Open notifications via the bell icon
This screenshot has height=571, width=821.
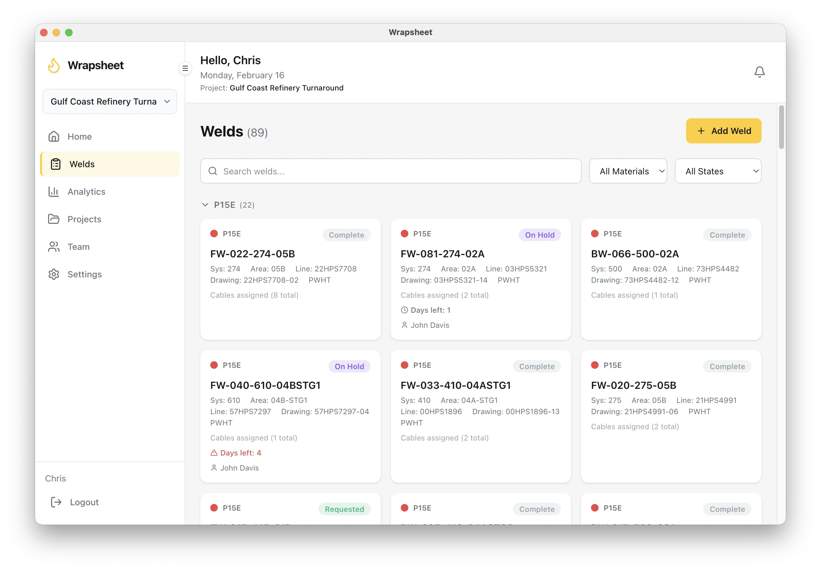[759, 72]
